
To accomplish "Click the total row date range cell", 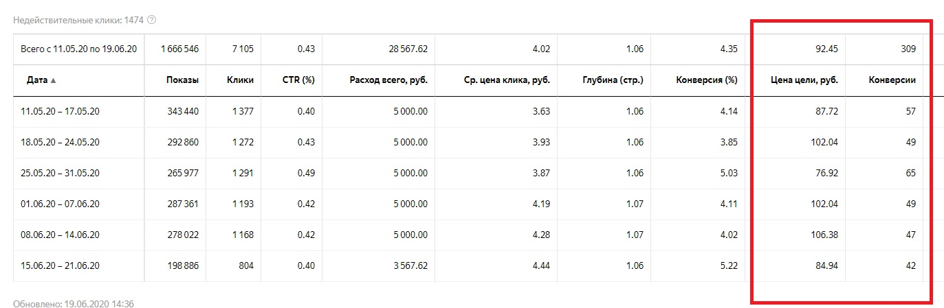I will 80,49.
